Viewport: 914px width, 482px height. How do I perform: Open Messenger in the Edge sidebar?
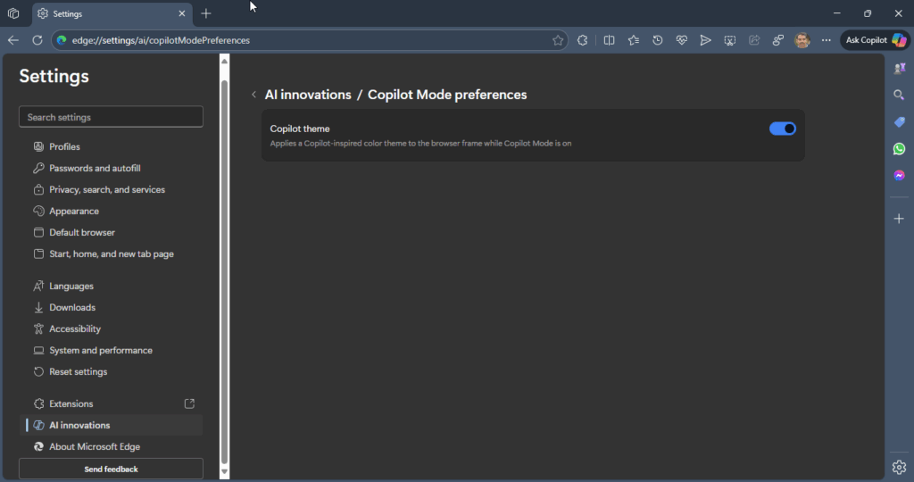(899, 176)
